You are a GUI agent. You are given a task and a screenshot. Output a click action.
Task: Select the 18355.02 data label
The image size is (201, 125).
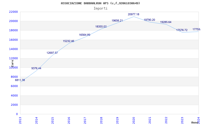pos(101,26)
